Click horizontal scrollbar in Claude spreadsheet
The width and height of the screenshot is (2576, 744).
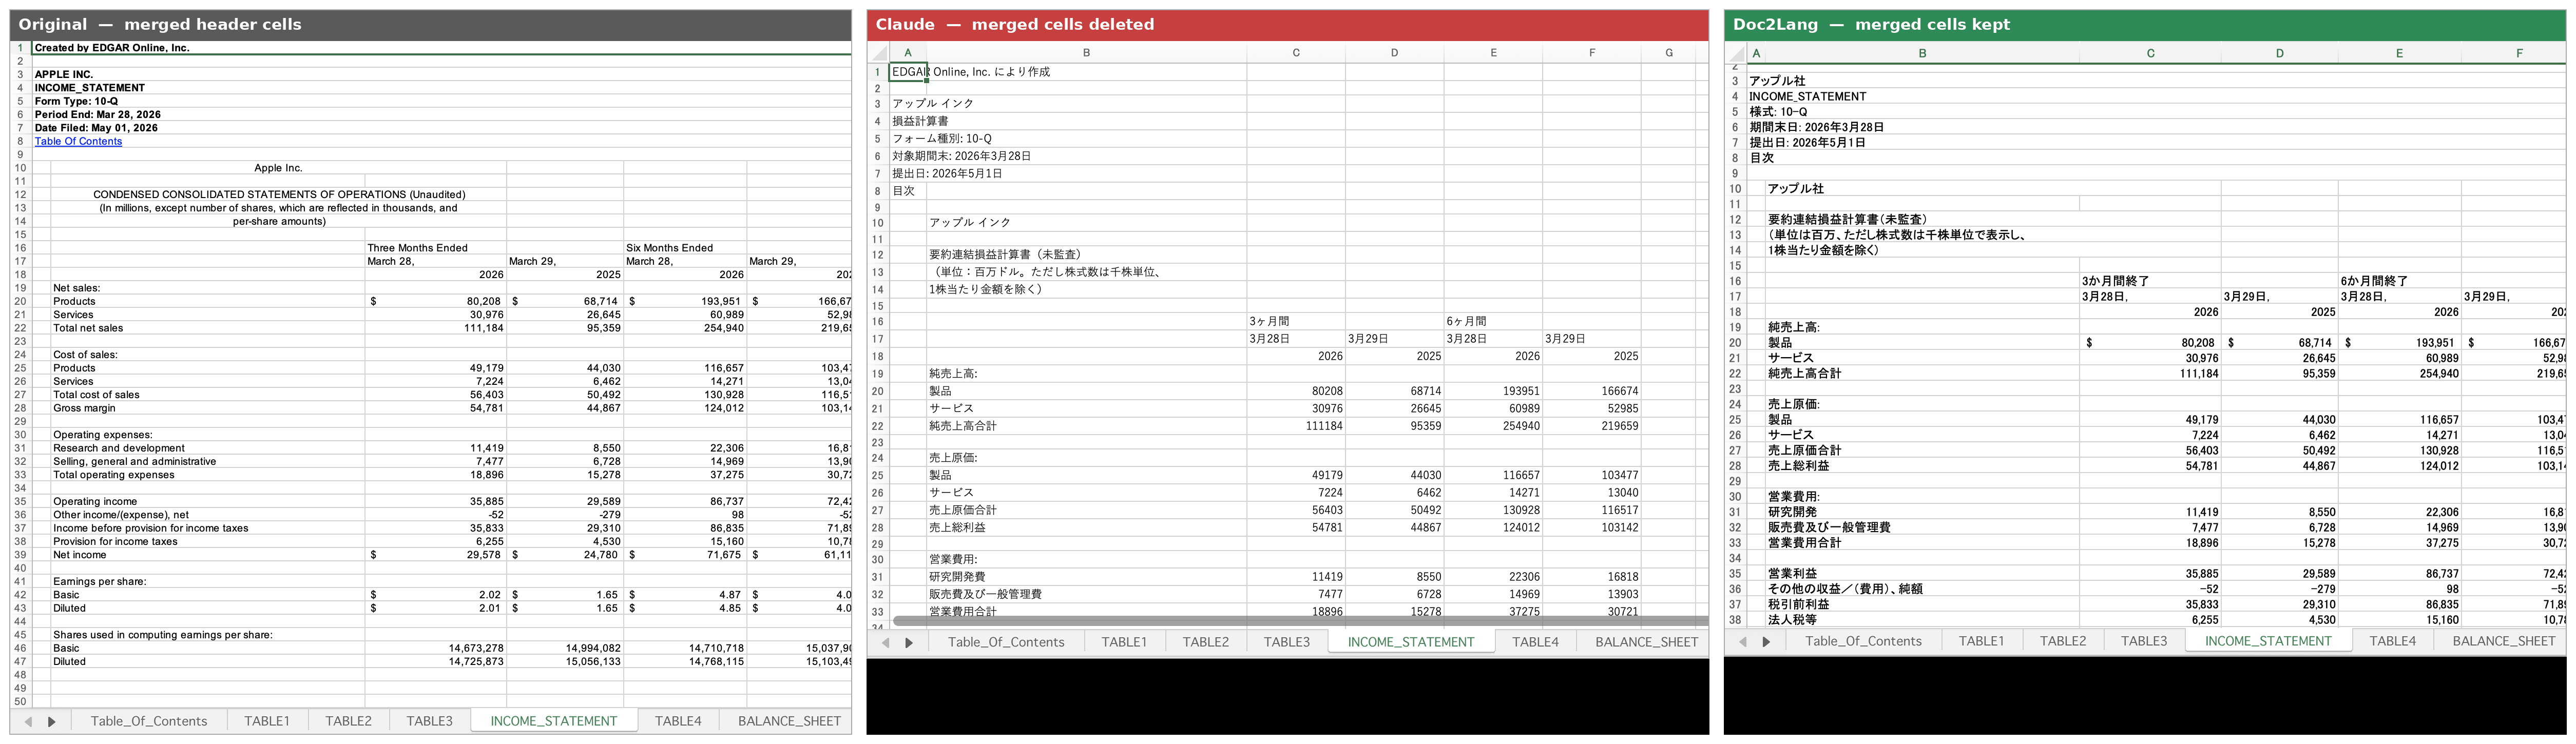[1300, 621]
